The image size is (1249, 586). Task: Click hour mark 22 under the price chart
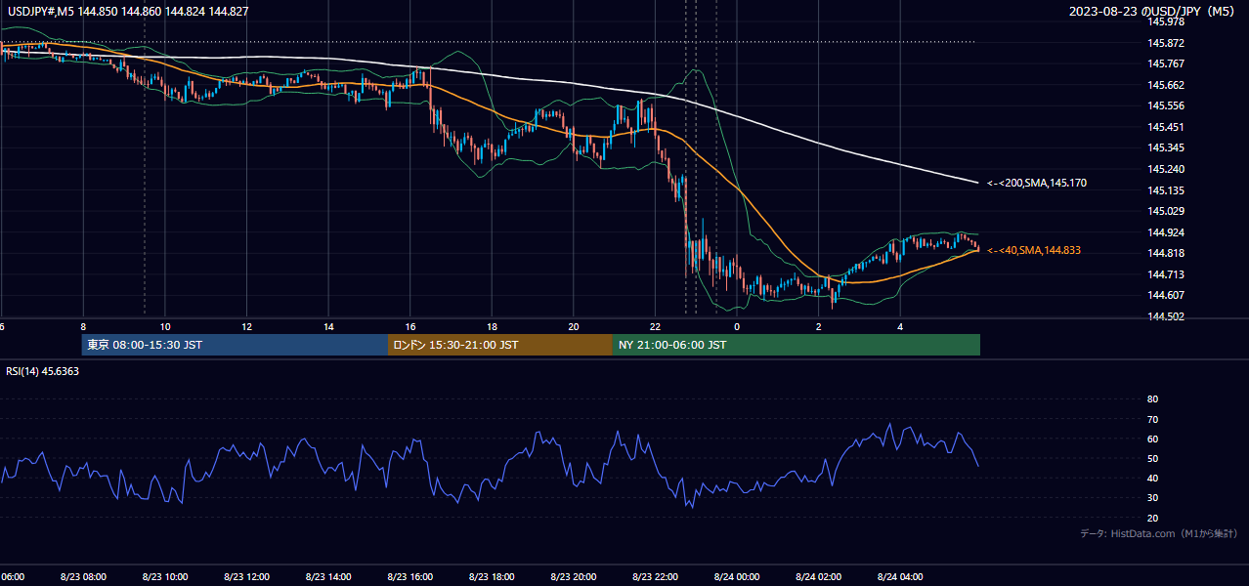655,326
